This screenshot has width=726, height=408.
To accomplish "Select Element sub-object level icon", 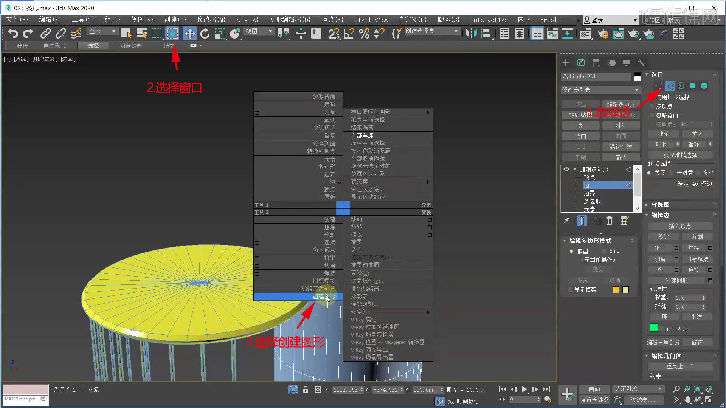I will [x=704, y=86].
